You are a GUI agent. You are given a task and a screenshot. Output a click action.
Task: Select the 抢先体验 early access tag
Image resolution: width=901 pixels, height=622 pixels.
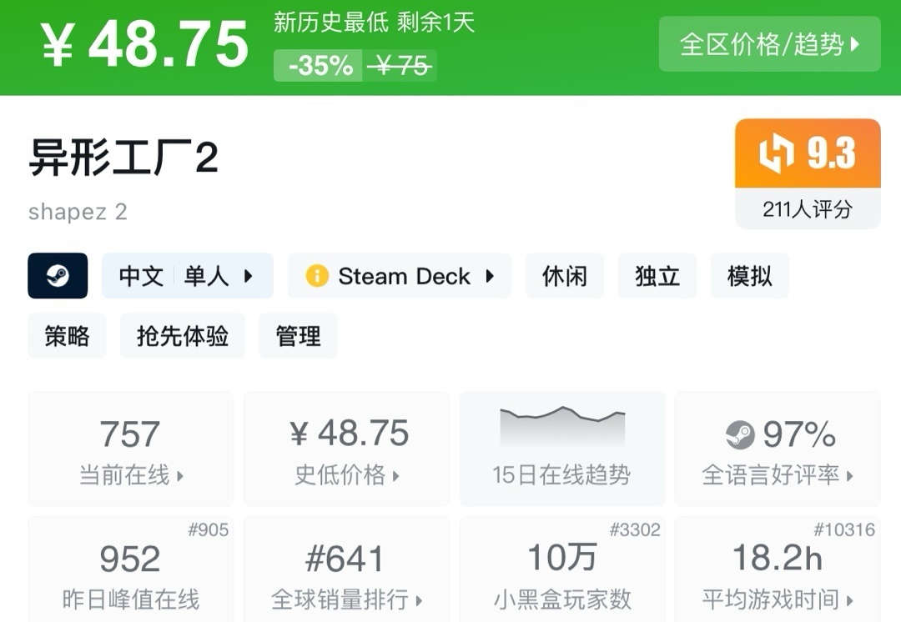tap(183, 336)
